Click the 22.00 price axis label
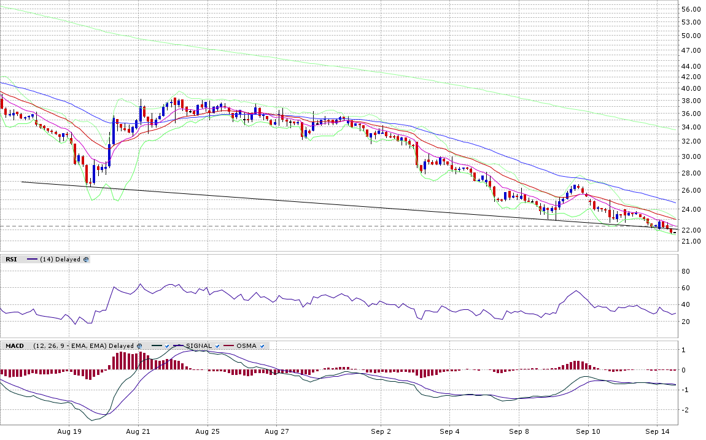This screenshot has height=440, width=706. click(691, 230)
